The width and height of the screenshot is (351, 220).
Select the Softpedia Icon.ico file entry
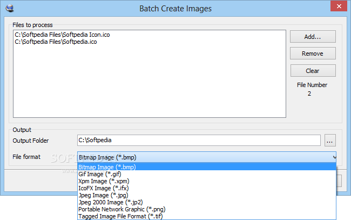(62, 35)
